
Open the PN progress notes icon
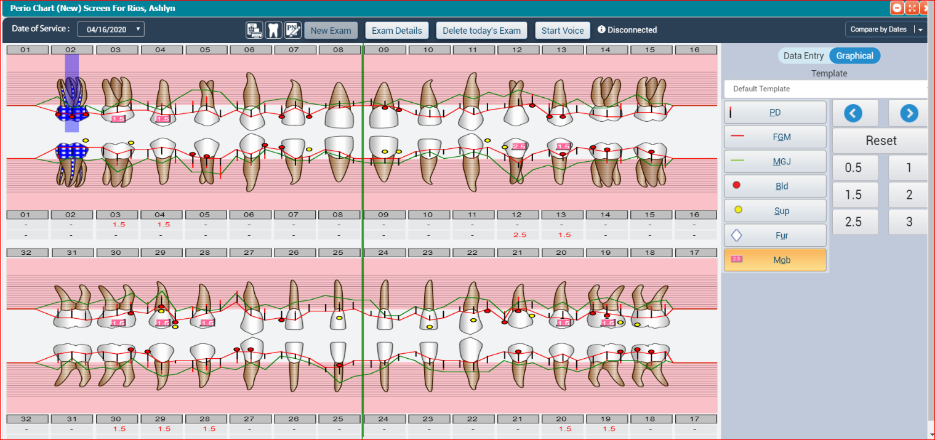point(293,30)
